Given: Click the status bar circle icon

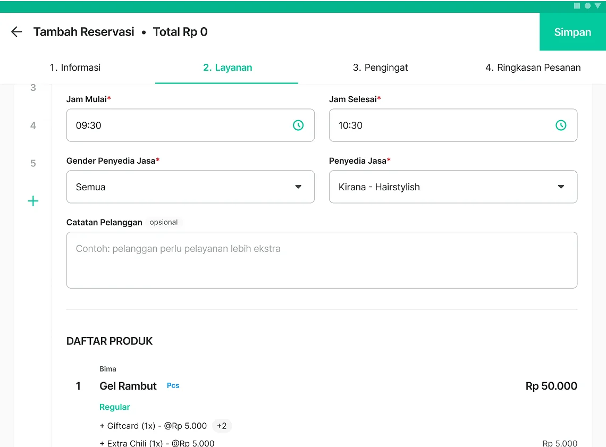Looking at the screenshot, I should click(x=587, y=6).
